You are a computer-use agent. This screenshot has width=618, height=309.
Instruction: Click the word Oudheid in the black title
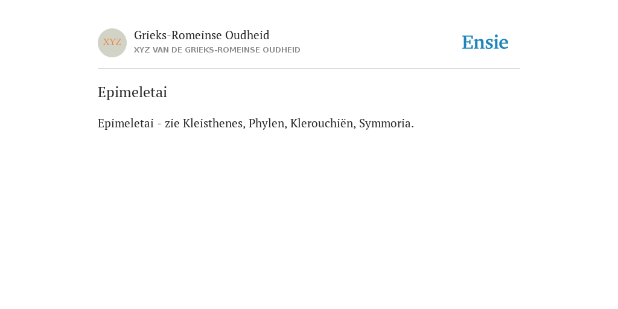coord(247,35)
